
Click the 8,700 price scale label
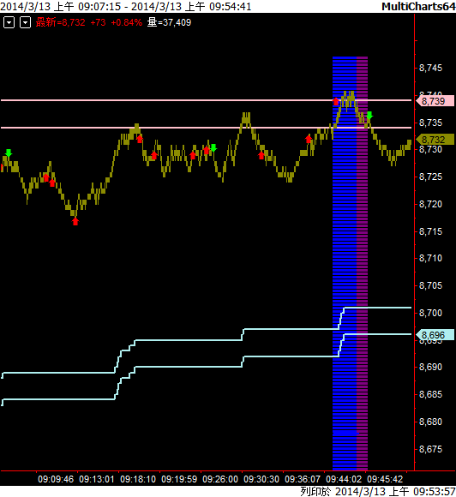point(430,313)
